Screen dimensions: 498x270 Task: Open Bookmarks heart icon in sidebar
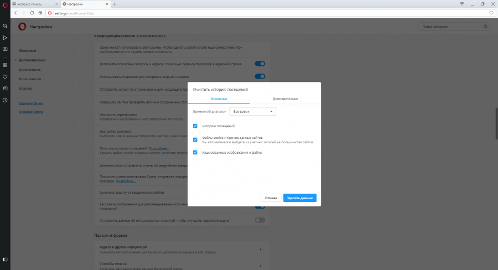click(5, 76)
